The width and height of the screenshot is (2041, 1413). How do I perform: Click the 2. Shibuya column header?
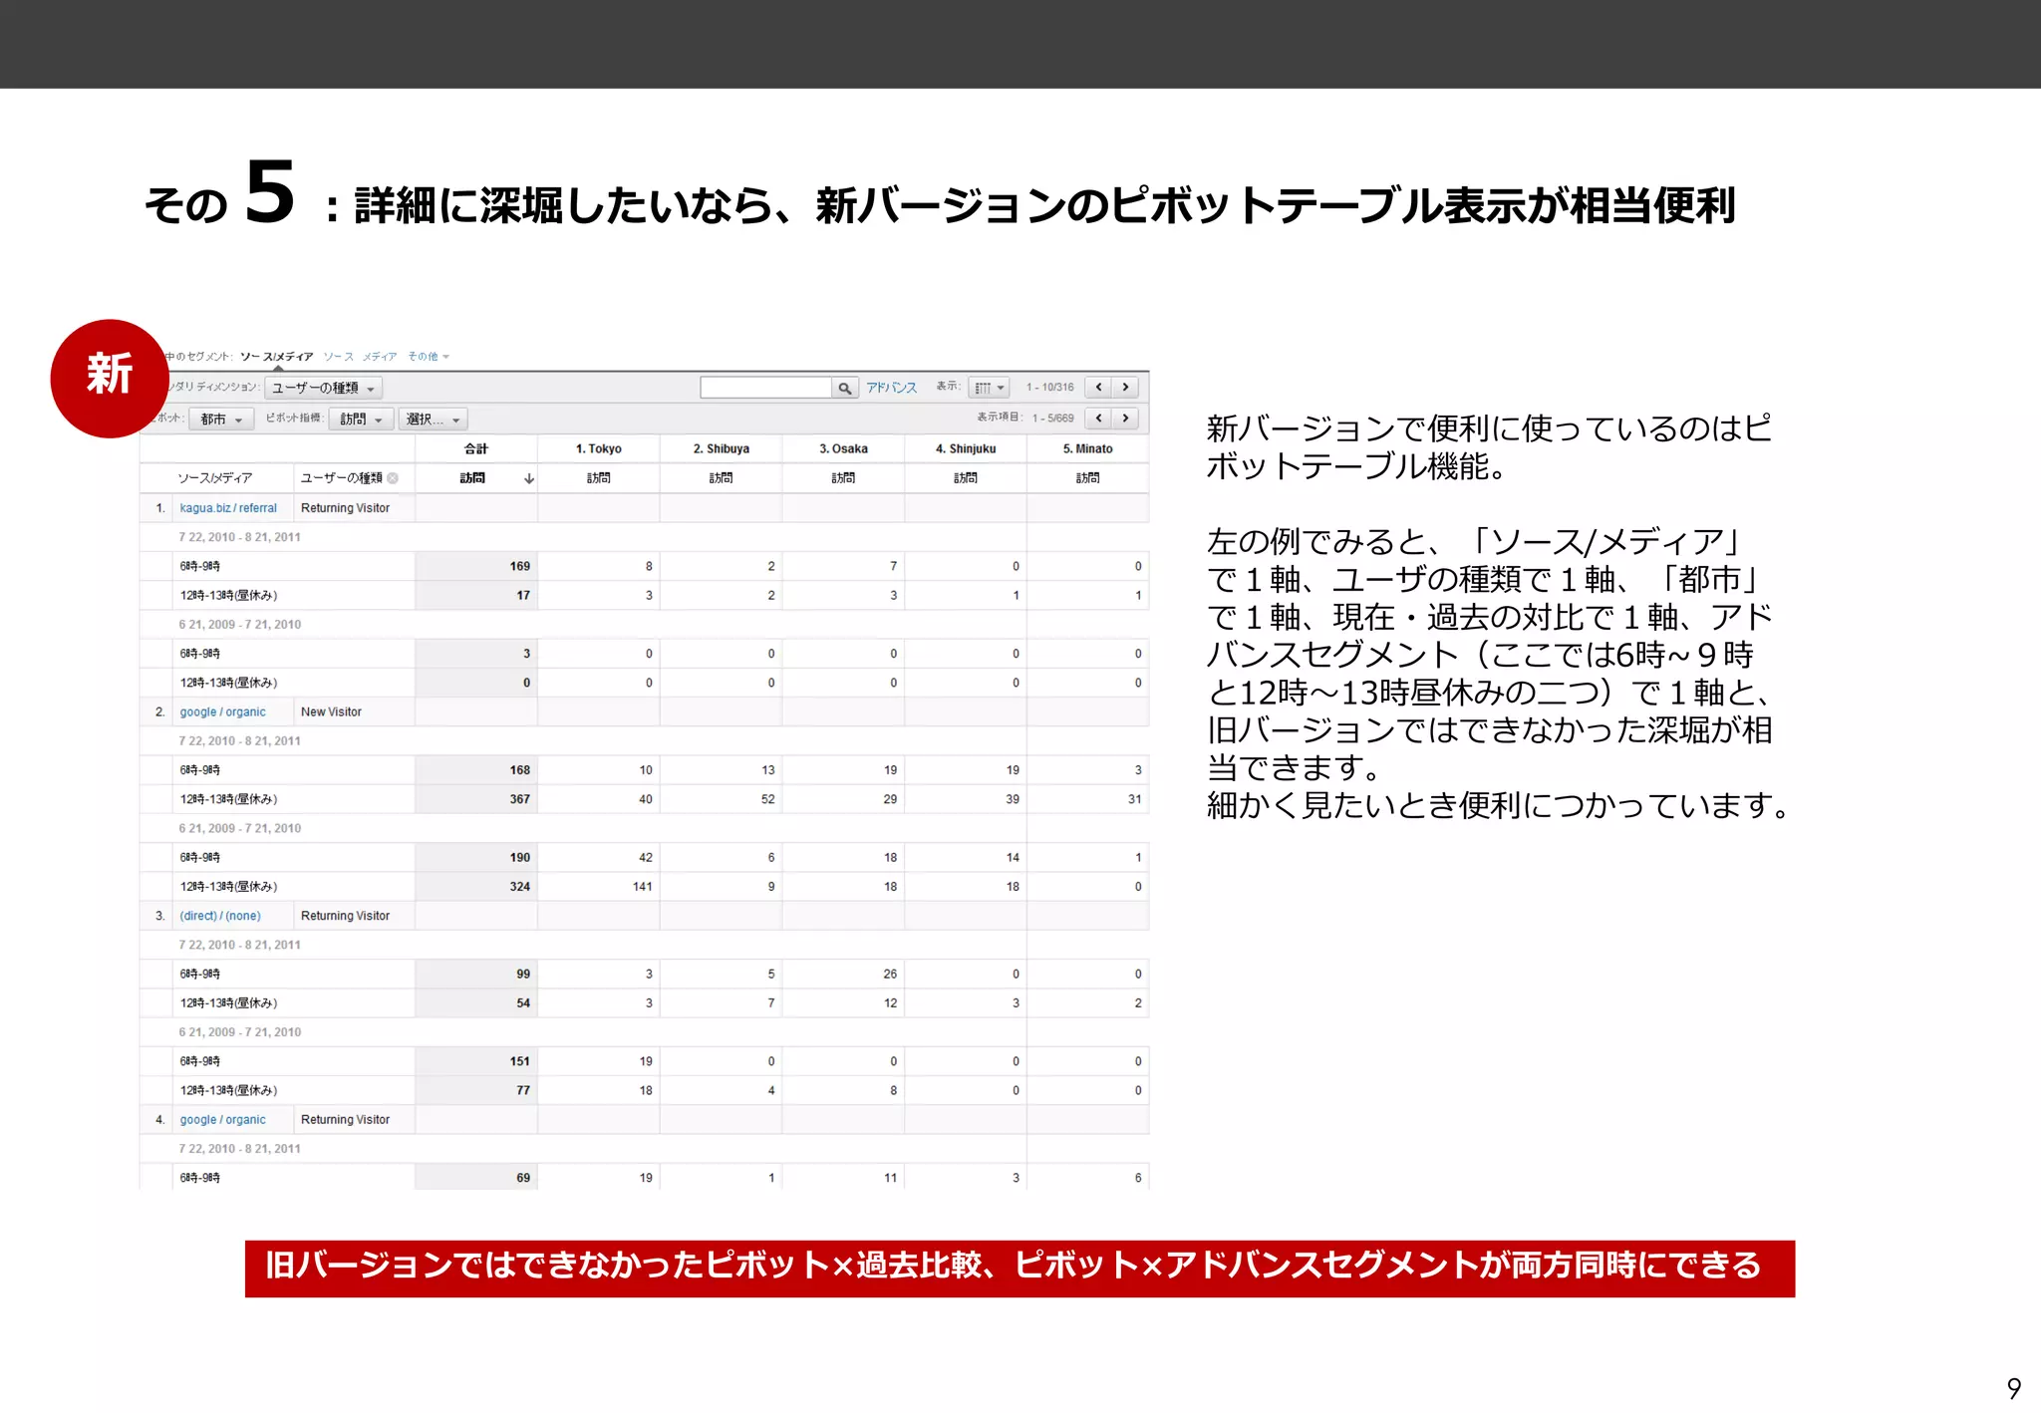[x=722, y=449]
